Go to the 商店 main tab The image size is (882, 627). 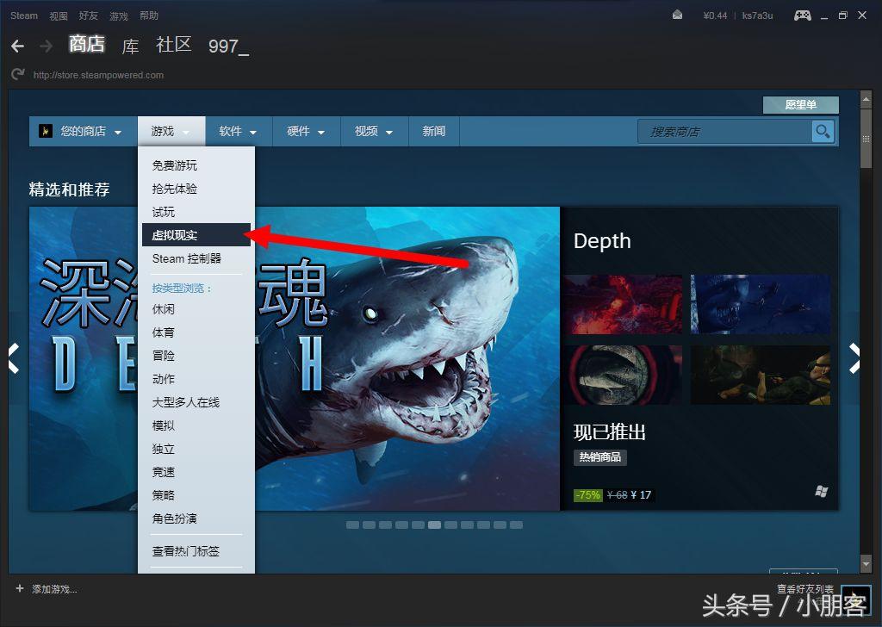(x=87, y=44)
